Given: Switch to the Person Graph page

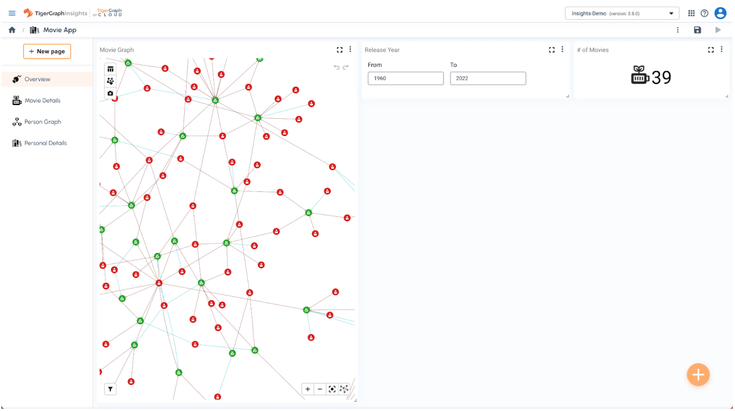Looking at the screenshot, I should [x=43, y=122].
